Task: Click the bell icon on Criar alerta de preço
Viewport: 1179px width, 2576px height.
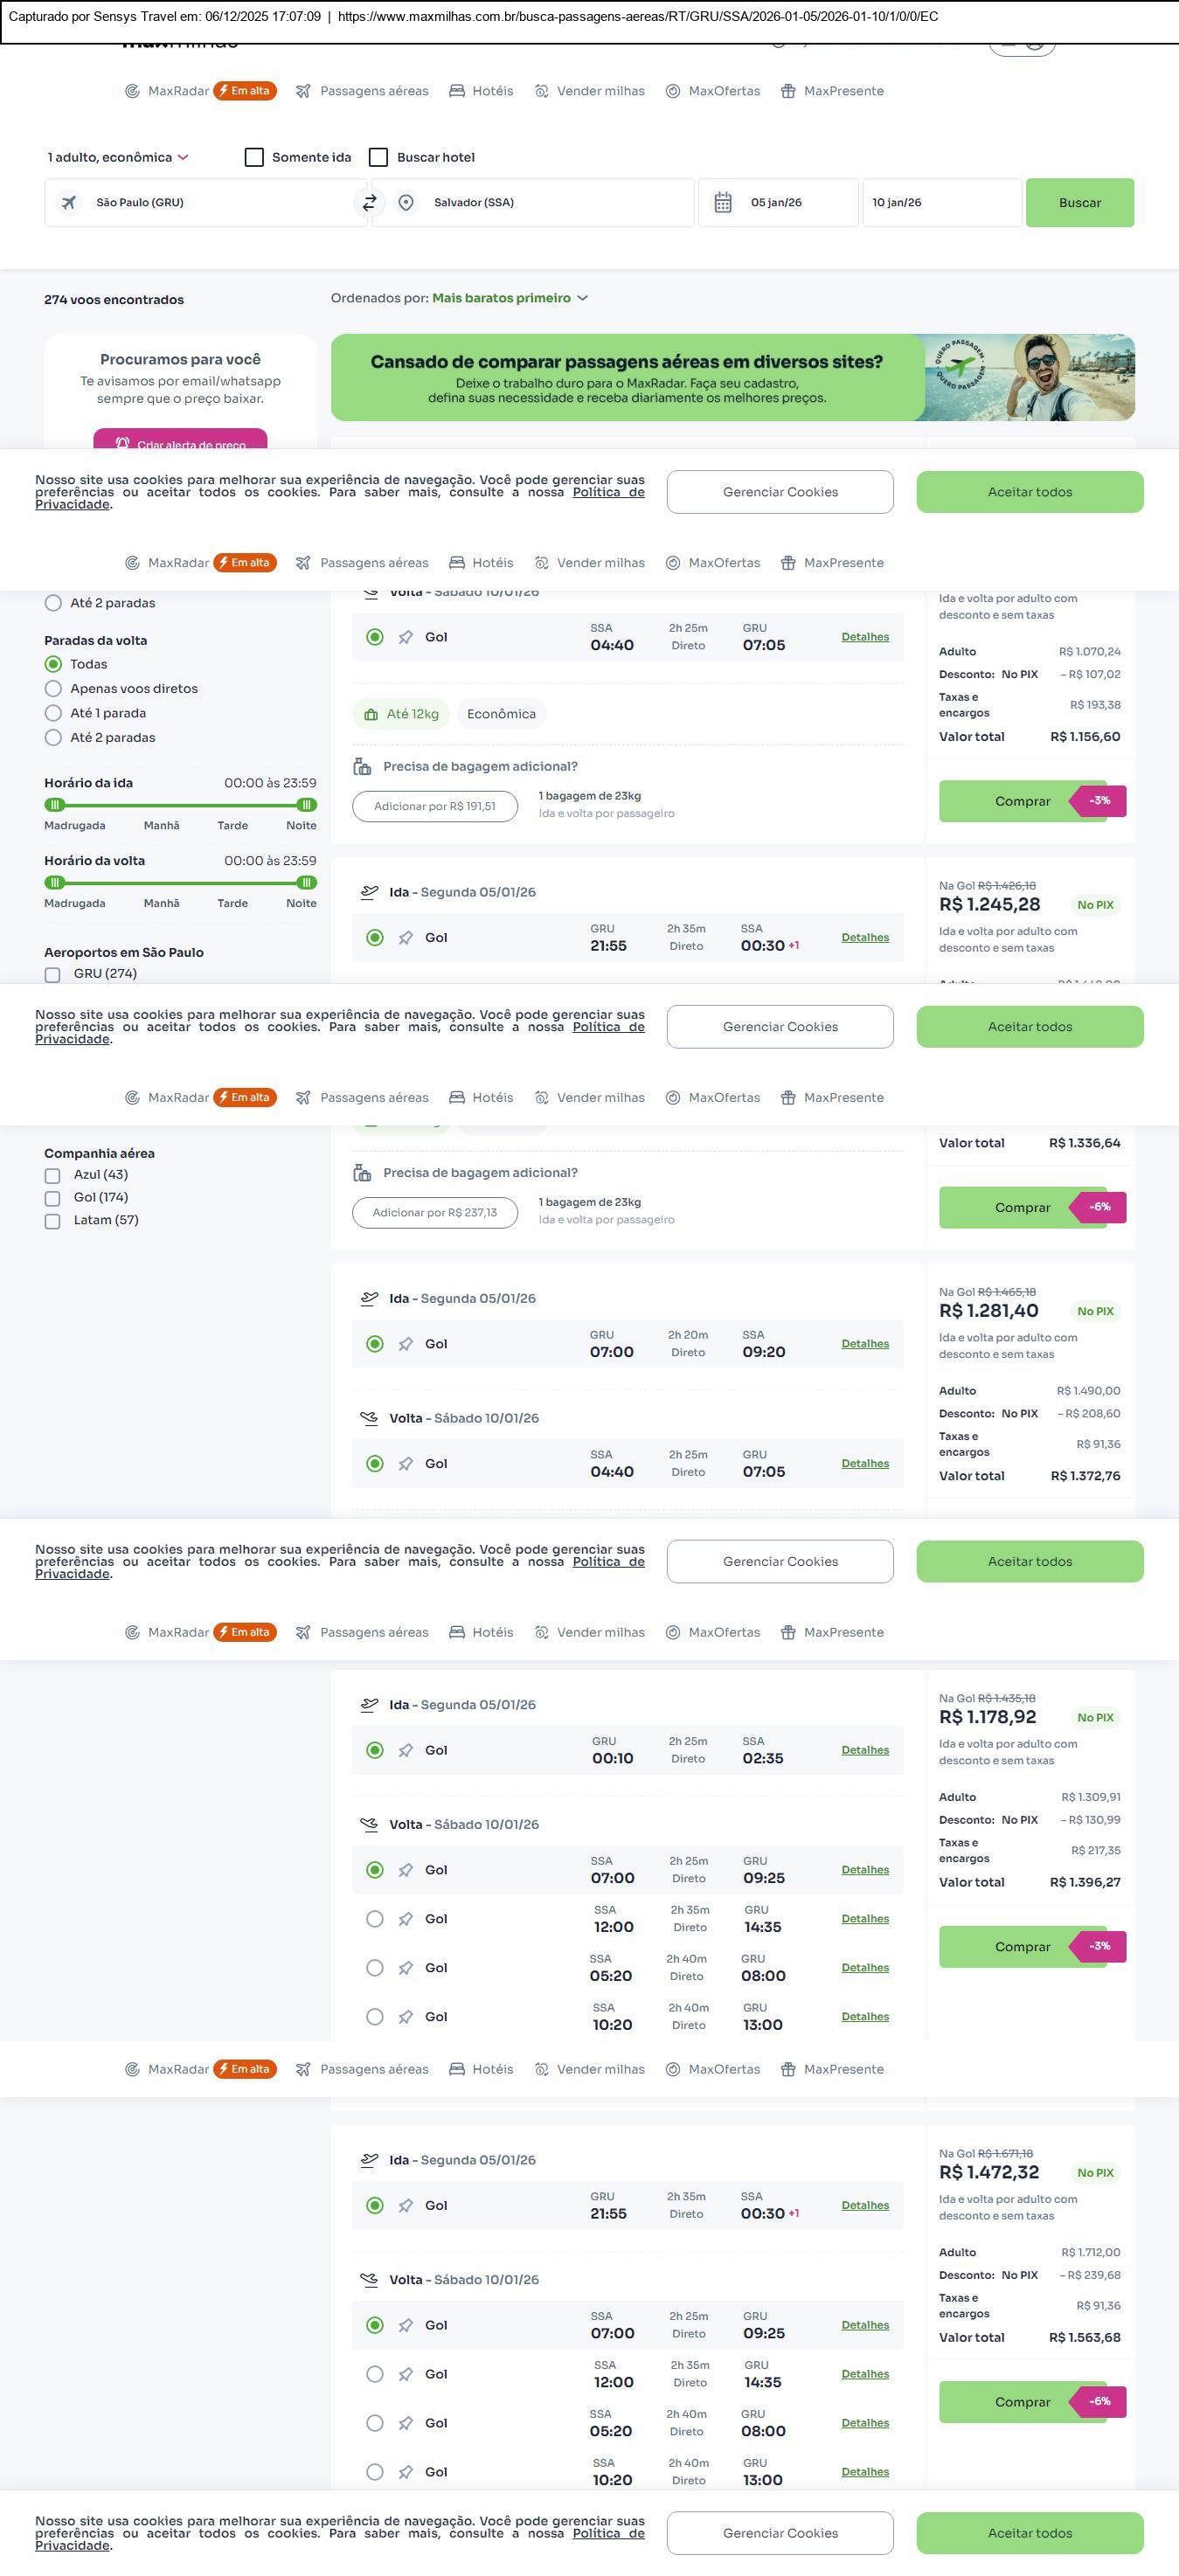Action: (122, 443)
